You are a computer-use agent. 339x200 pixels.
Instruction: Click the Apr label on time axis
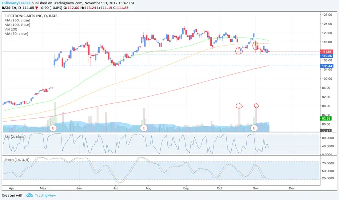[x=12, y=188]
